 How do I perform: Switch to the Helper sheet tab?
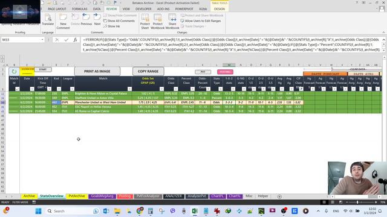point(263,196)
